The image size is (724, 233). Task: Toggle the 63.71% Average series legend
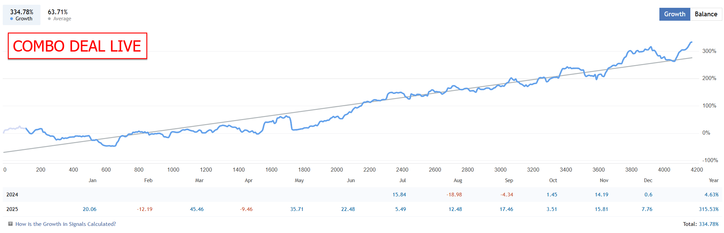coord(59,15)
